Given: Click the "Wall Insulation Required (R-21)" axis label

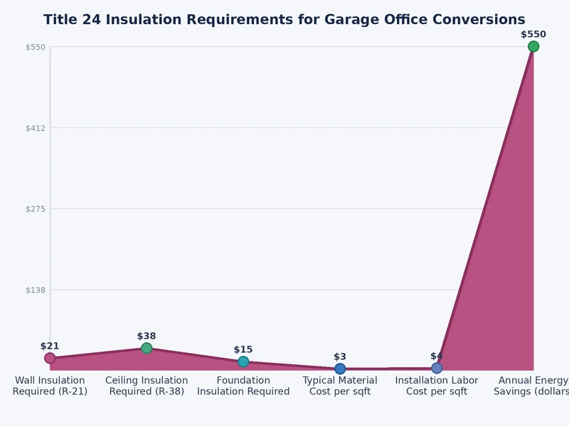Looking at the screenshot, I should point(50,386).
